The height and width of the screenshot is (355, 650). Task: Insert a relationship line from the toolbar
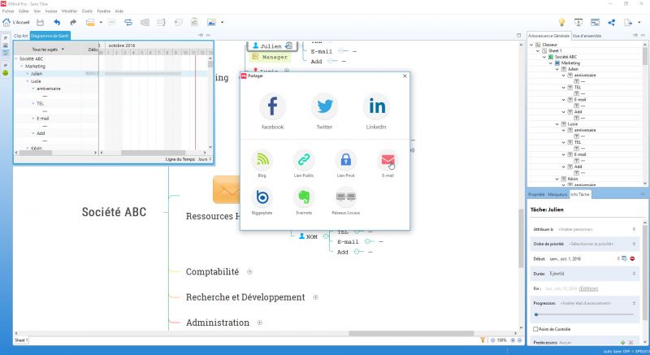pyautogui.click(x=128, y=23)
